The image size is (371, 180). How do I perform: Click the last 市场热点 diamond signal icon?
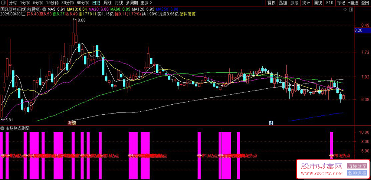332,156
